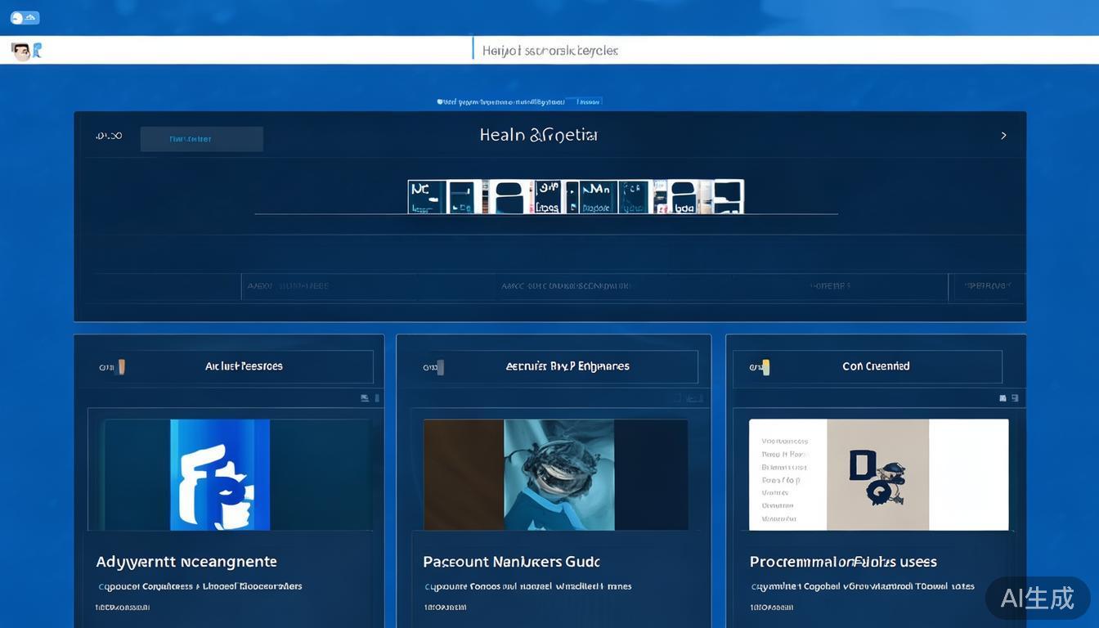Open the 'Con Creenred' header dropdown
Viewport: 1099px width, 628px height.
coord(876,367)
